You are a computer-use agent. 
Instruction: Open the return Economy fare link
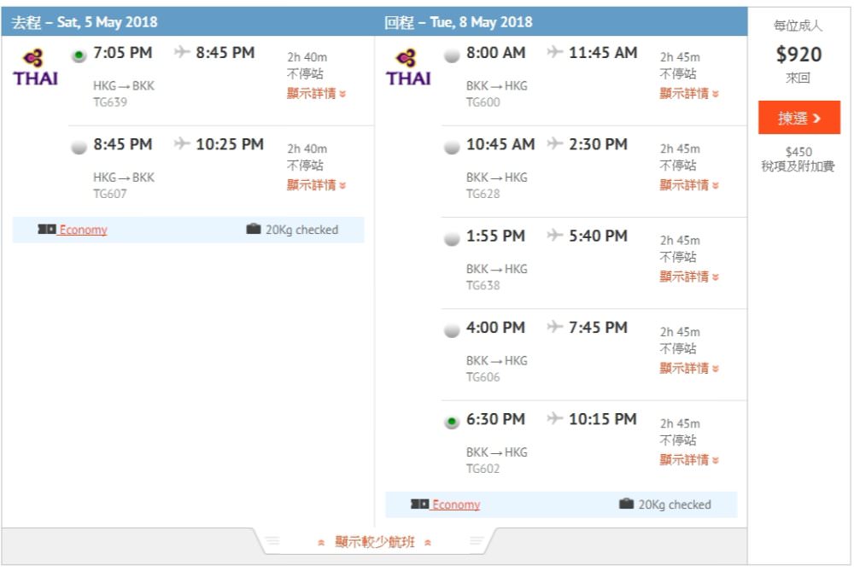tap(455, 504)
